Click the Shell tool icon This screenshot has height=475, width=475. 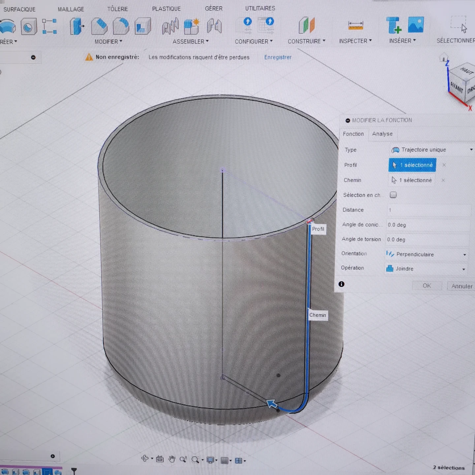click(x=142, y=26)
